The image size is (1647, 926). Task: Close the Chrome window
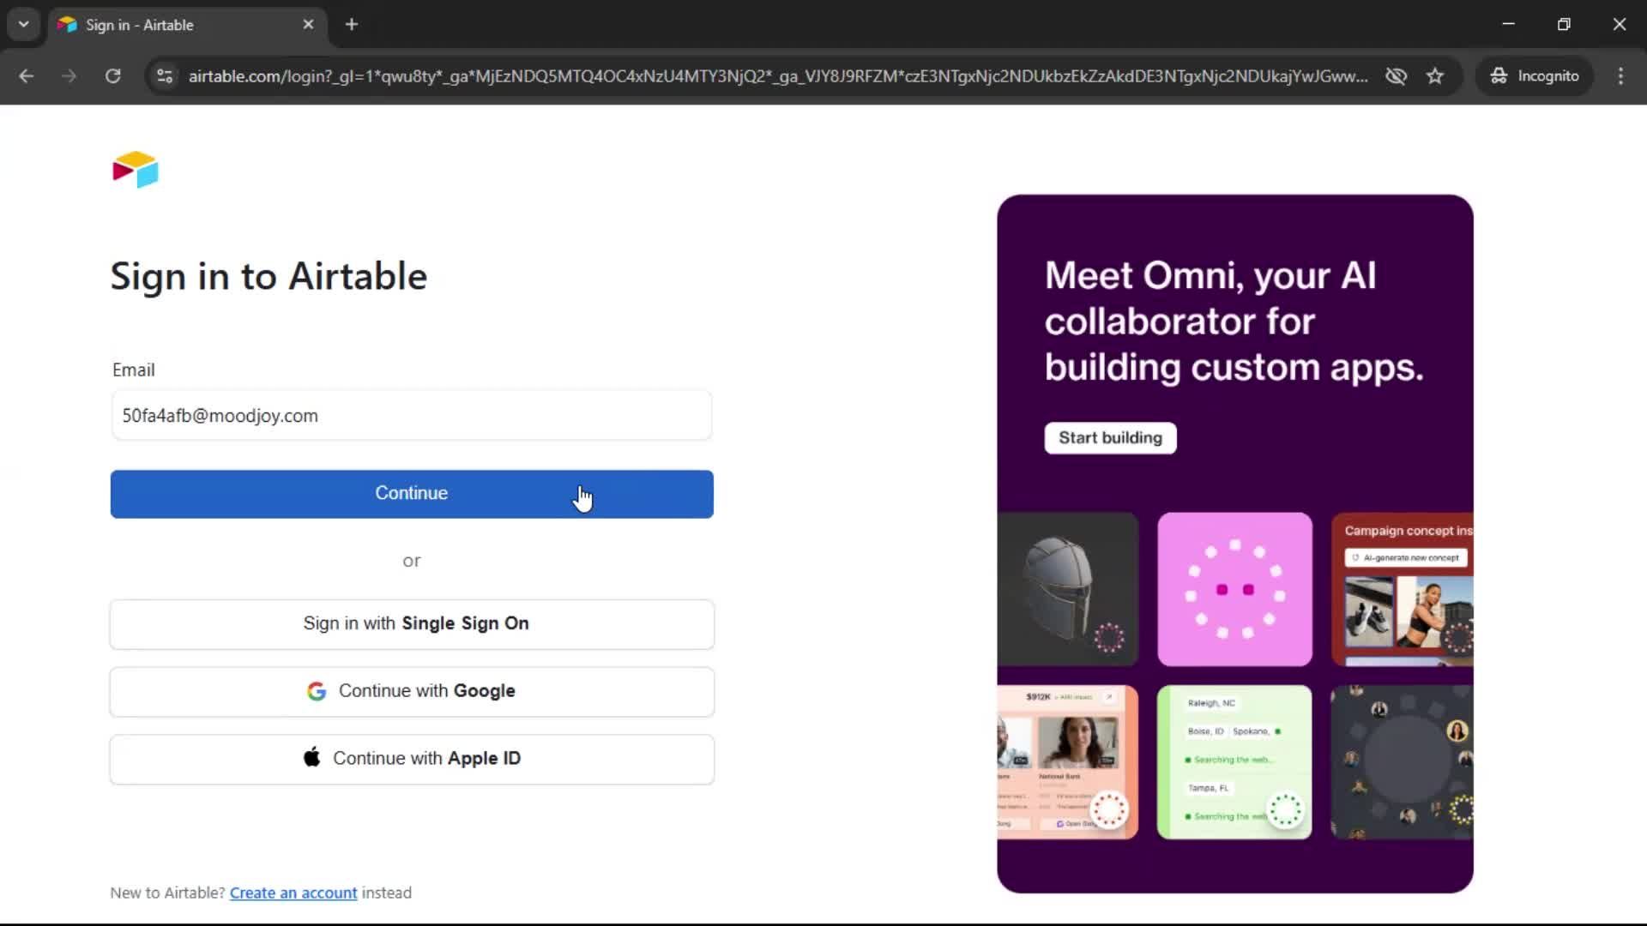[1620, 24]
